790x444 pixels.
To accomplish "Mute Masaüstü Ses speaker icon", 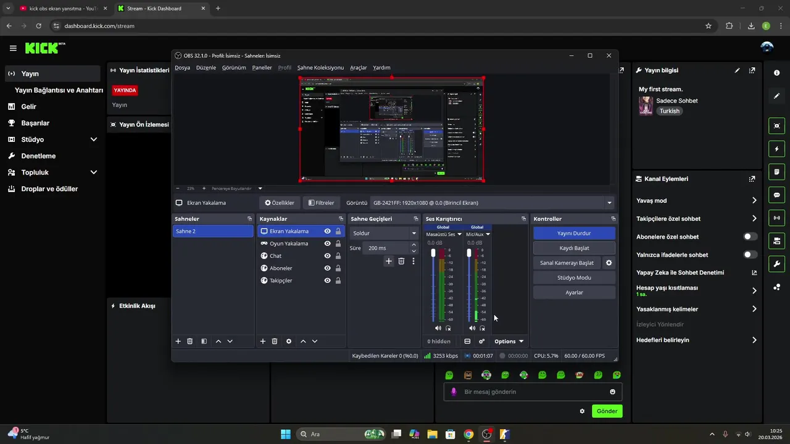I will [x=438, y=328].
